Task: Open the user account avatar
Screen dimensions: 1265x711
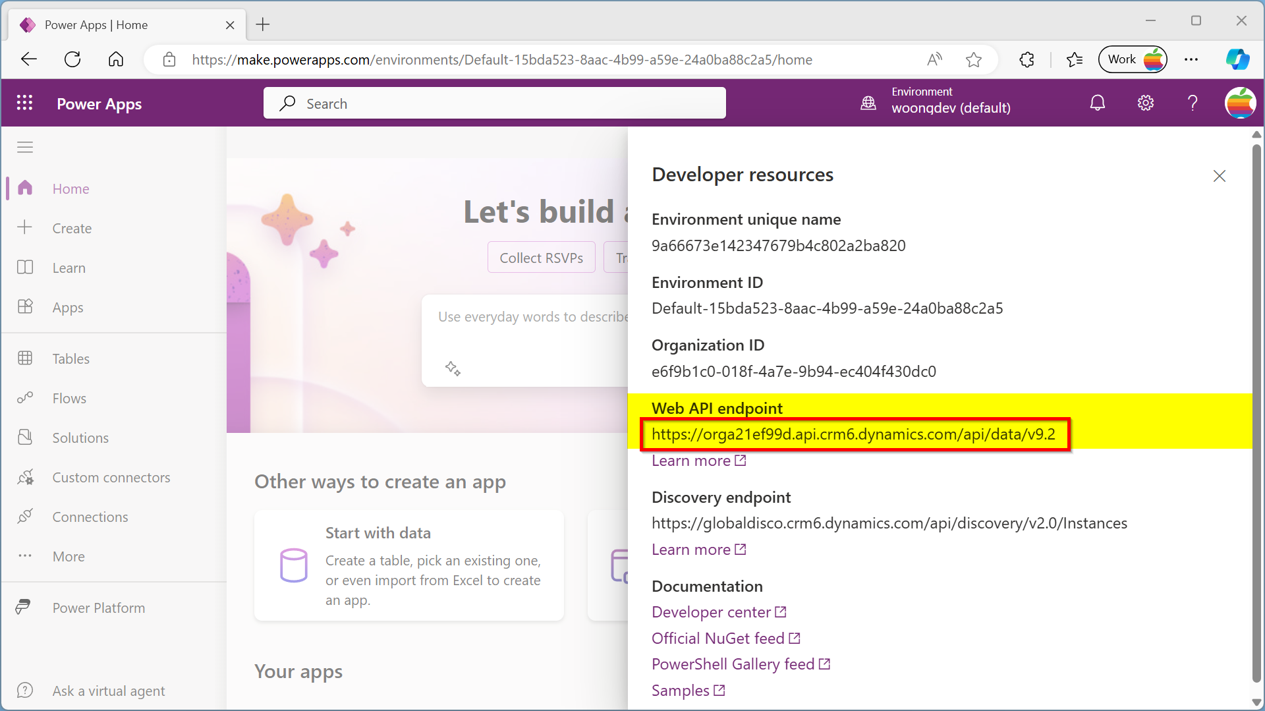Action: coord(1240,103)
